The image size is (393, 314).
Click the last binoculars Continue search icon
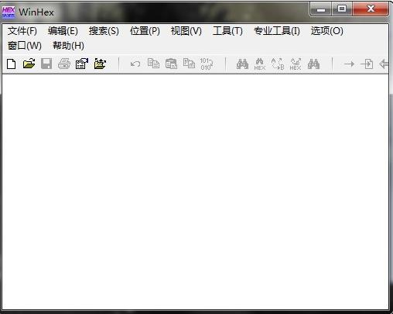click(313, 64)
